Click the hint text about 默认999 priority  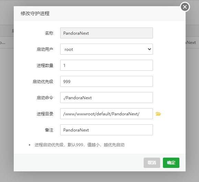79,145
